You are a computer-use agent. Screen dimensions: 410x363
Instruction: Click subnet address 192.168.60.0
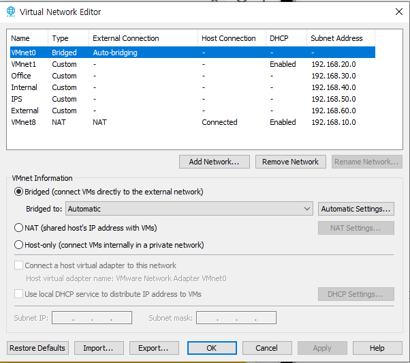pos(334,111)
